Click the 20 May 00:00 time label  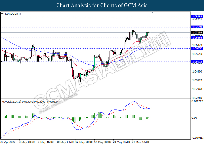[x=122, y=142]
